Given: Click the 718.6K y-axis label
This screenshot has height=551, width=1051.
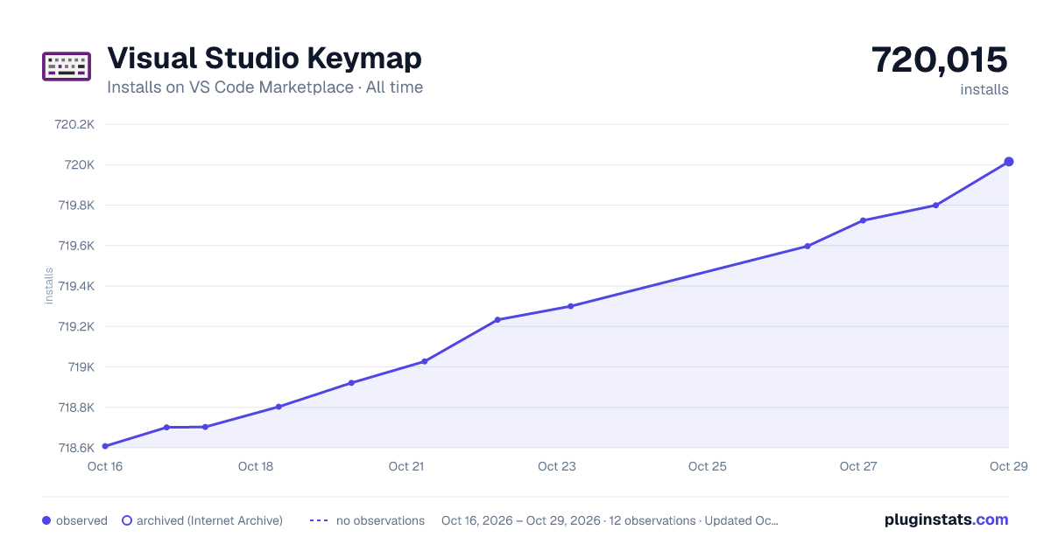Looking at the screenshot, I should tap(76, 448).
